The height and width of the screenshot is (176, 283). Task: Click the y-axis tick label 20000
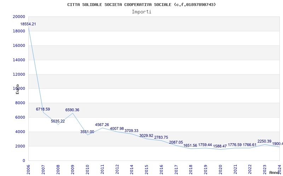click(x=19, y=17)
